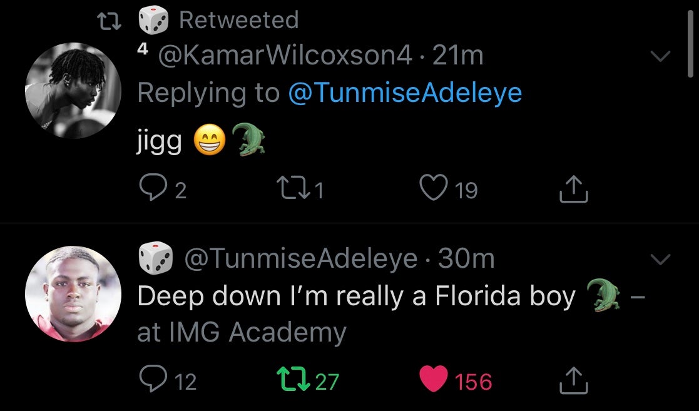699x411 pixels.
Task: Open options chevron on KamarWilcoxson4's tweet
Action: point(661,56)
